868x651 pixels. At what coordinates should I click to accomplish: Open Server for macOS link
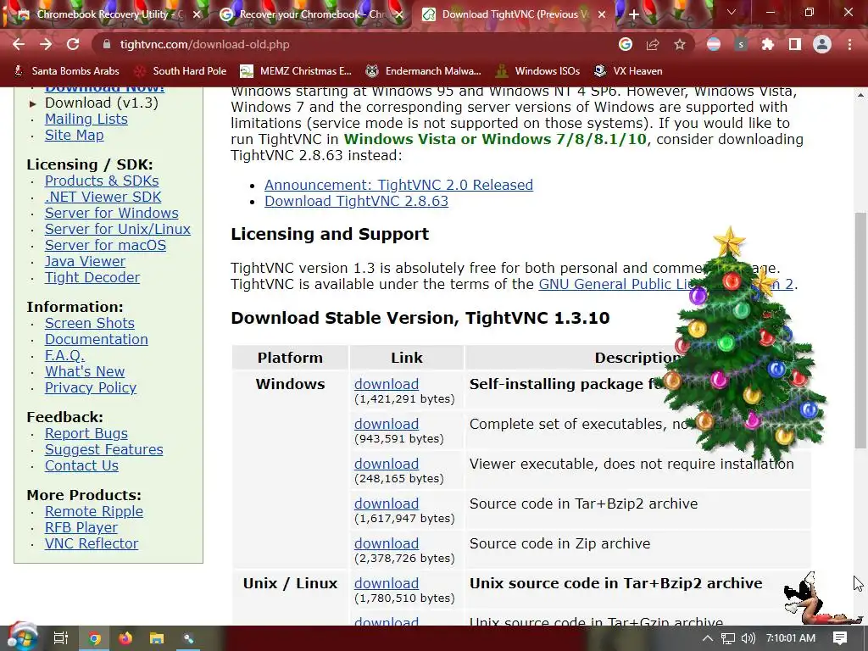(x=105, y=245)
